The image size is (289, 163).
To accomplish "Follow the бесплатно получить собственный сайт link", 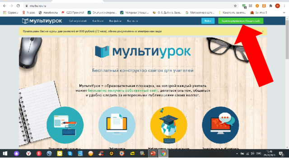I will (x=123, y=91).
